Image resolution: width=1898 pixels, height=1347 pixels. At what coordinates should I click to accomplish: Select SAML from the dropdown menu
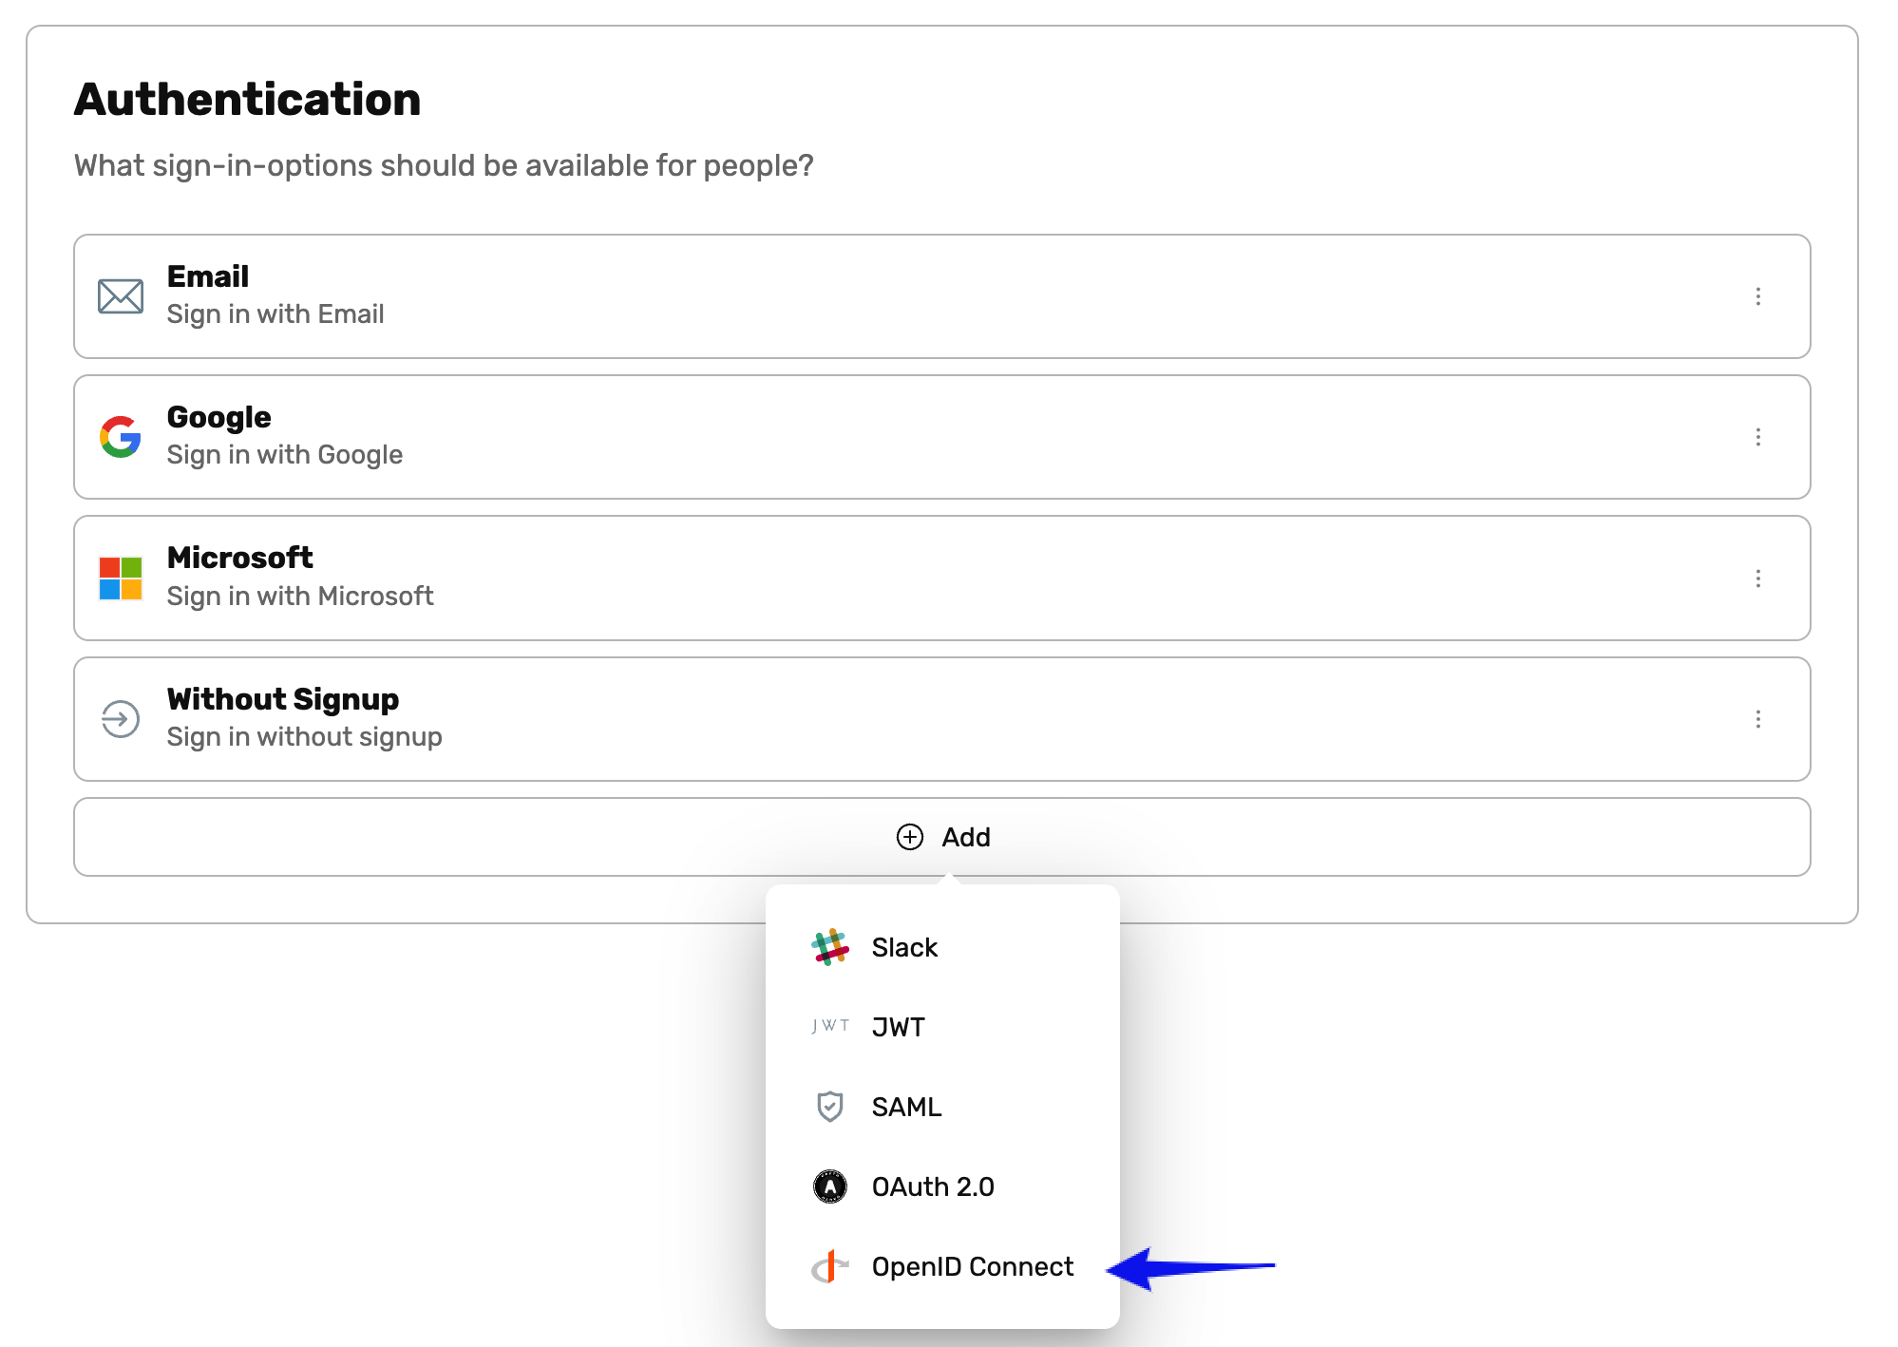(906, 1106)
